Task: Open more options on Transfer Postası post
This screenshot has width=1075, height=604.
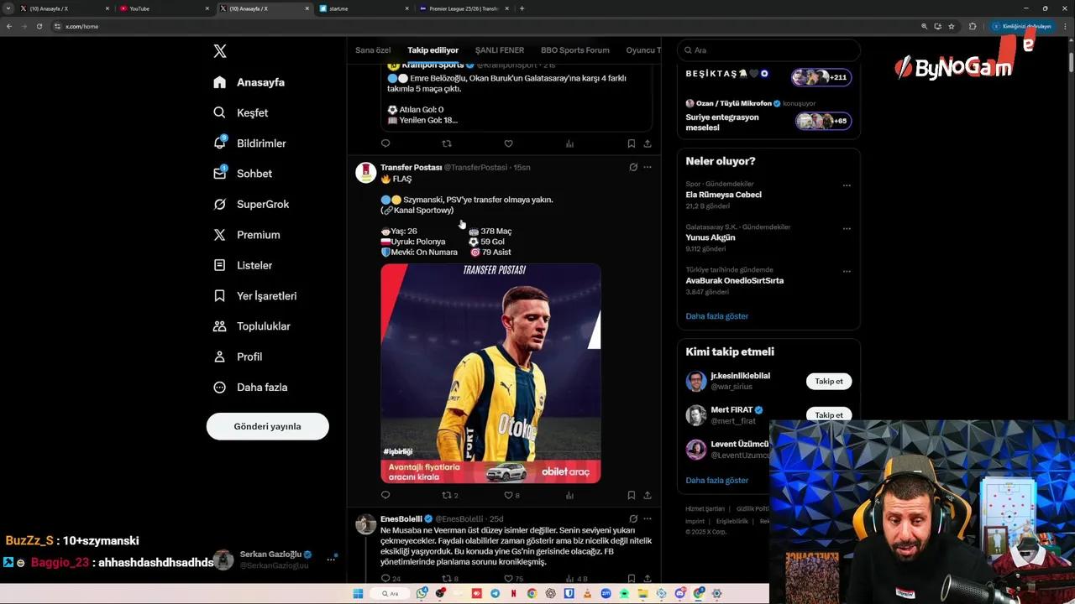Action: (648, 167)
